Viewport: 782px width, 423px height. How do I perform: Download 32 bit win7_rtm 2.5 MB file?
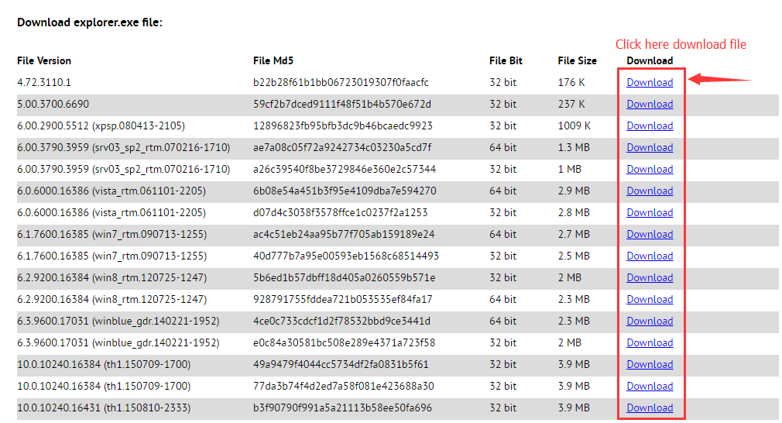tap(650, 256)
